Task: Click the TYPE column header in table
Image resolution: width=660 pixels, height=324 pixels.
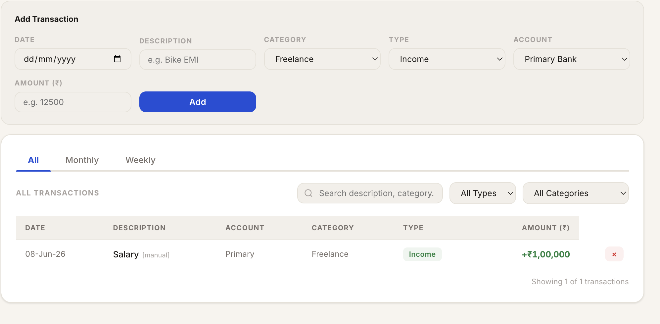Action: [x=413, y=228]
